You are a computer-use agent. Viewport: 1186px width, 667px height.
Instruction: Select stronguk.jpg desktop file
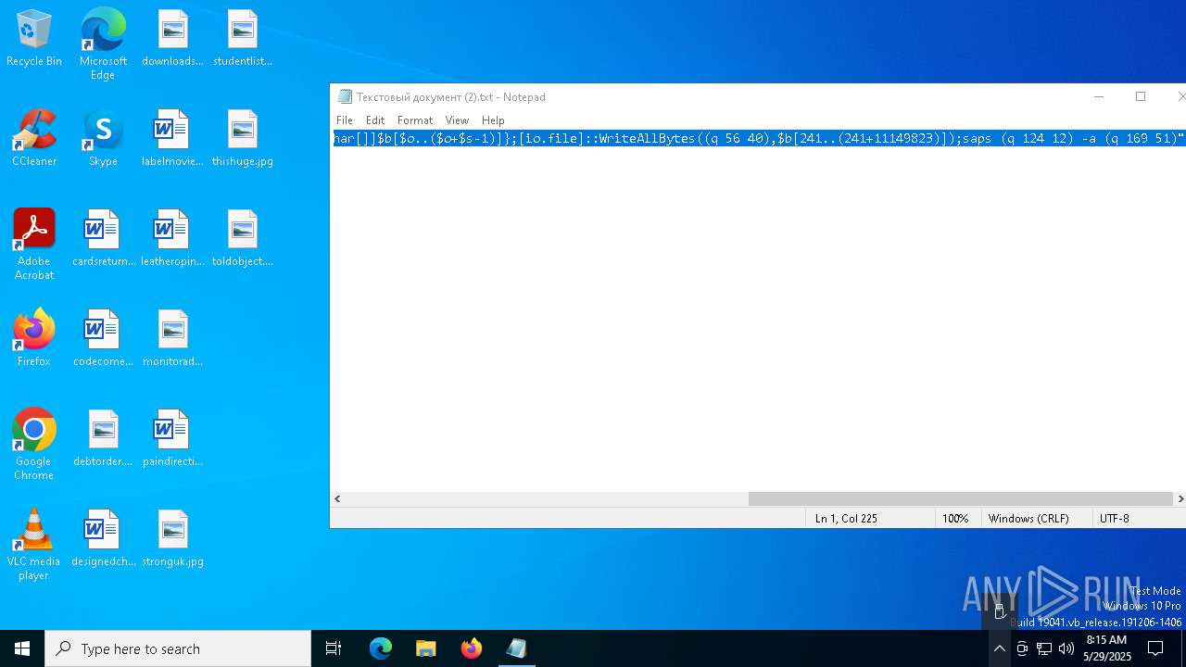[172, 539]
